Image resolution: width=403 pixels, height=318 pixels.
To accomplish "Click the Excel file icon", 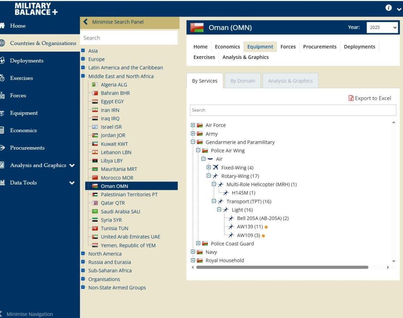I will (351, 98).
